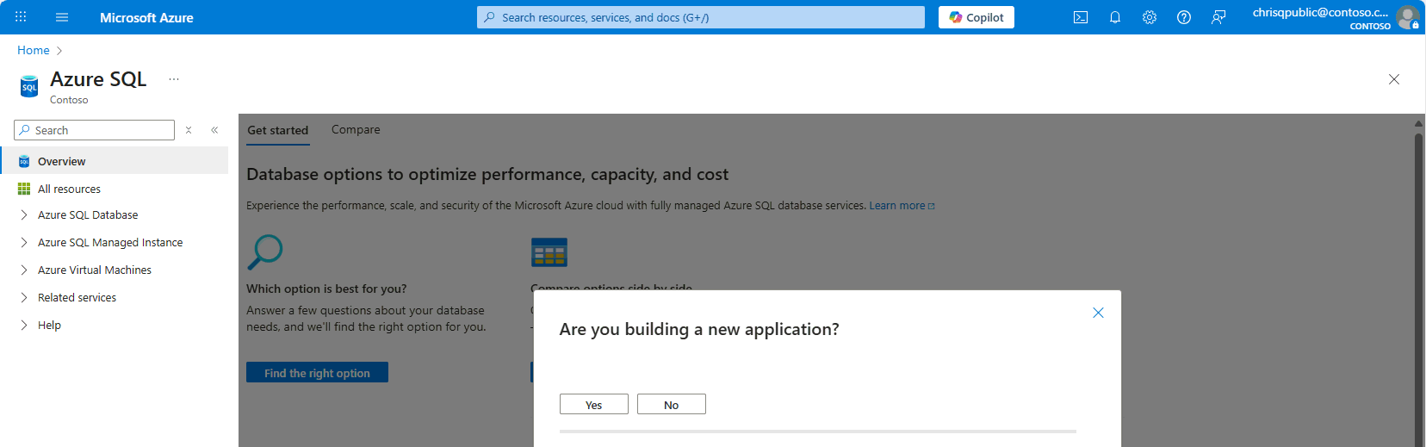Select the Overview menu item
Screen dimensions: 1426x447
pos(62,161)
